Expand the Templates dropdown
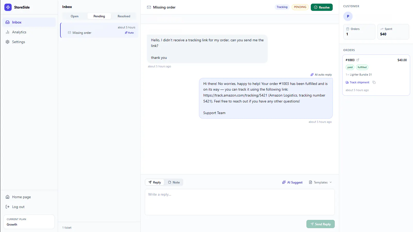 point(320,182)
